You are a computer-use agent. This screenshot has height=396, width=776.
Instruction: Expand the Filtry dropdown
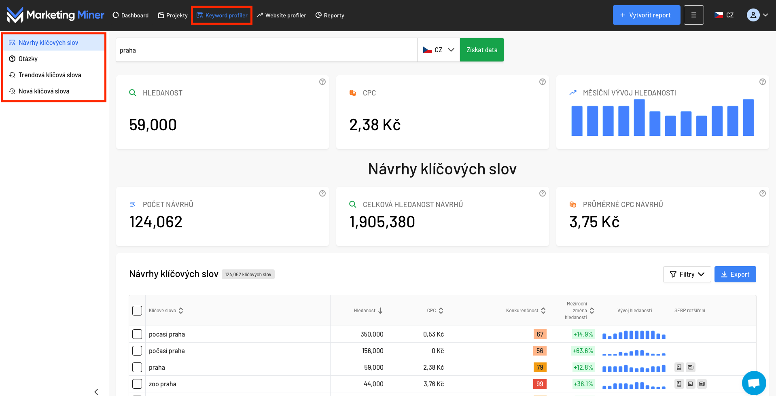687,274
